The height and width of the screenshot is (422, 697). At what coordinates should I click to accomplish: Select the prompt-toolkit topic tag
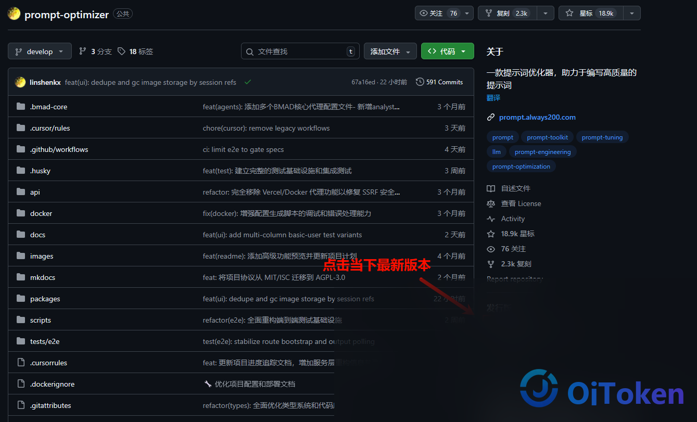pos(547,137)
